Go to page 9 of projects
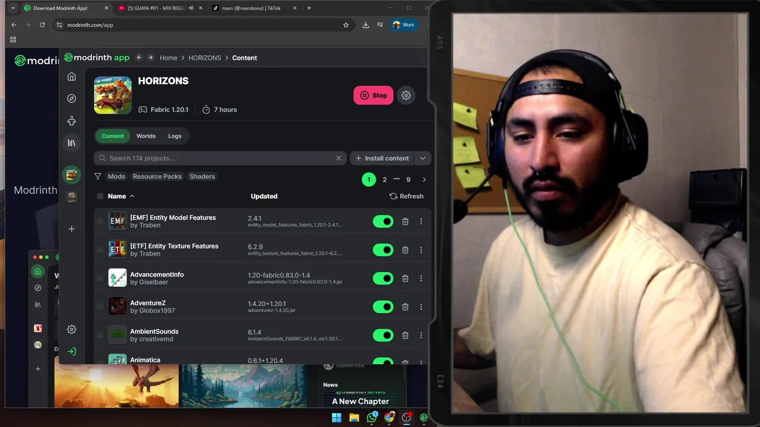Screen dimensions: 760x427 pyautogui.click(x=408, y=180)
